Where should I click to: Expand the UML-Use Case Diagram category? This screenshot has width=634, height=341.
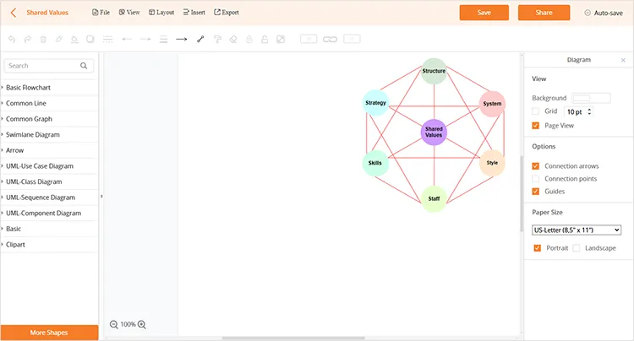click(x=49, y=166)
